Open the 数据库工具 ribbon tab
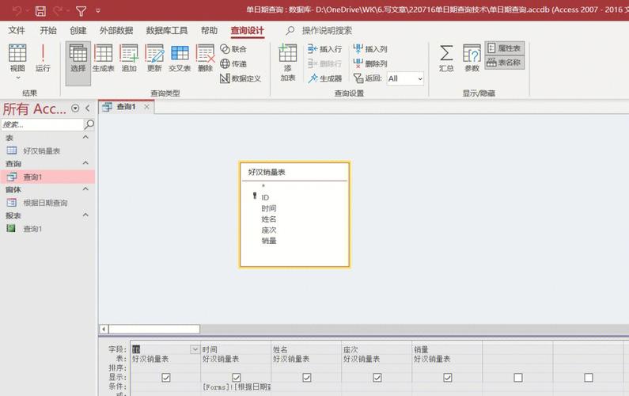This screenshot has height=396, width=629. (166, 31)
